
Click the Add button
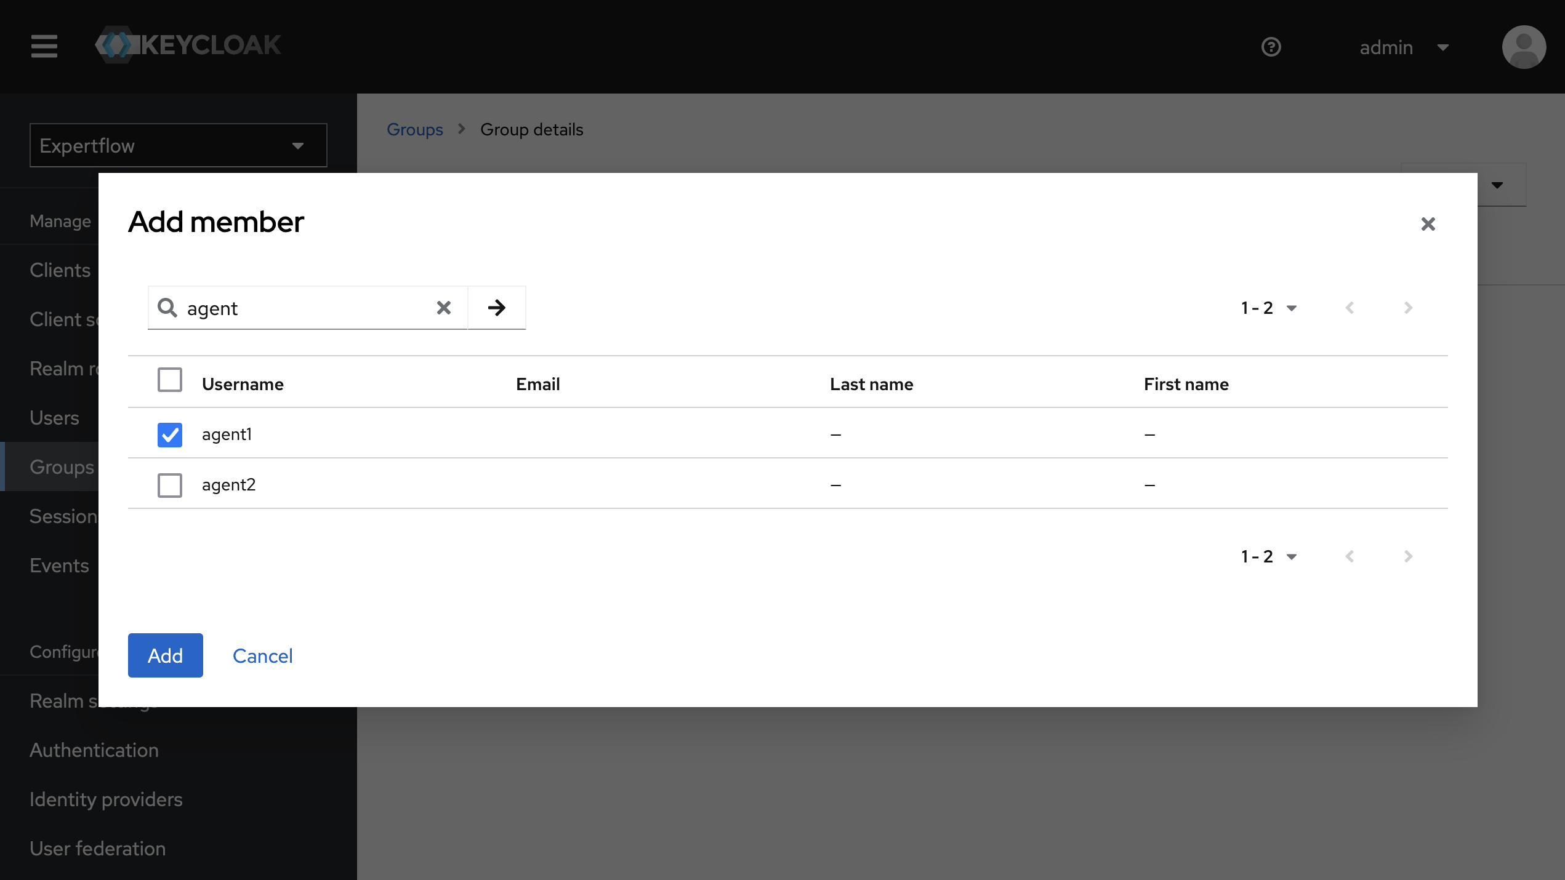[165, 655]
